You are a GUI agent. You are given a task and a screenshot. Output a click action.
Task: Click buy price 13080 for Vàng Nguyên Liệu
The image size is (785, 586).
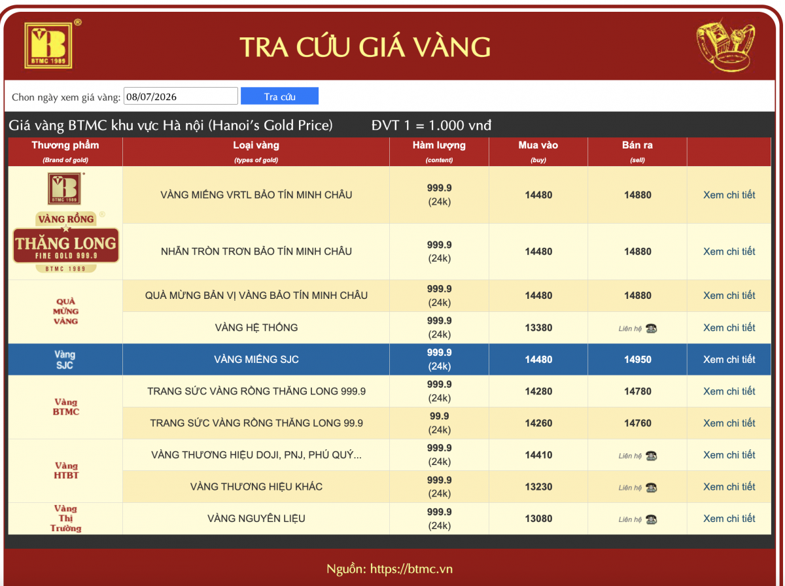pyautogui.click(x=538, y=519)
